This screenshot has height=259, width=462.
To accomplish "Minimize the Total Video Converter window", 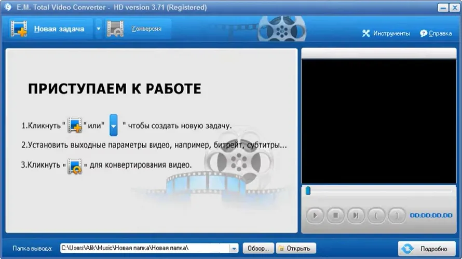I will point(443,8).
